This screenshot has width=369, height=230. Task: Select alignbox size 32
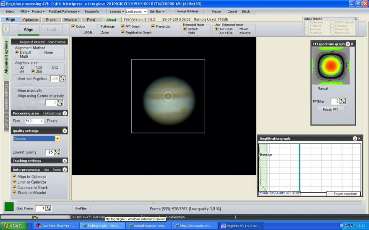[x=17, y=67]
